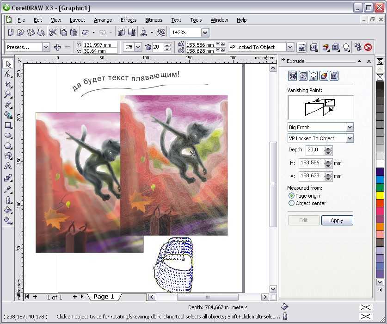Click the Import icon
The height and width of the screenshot is (324, 387).
pos(121,32)
